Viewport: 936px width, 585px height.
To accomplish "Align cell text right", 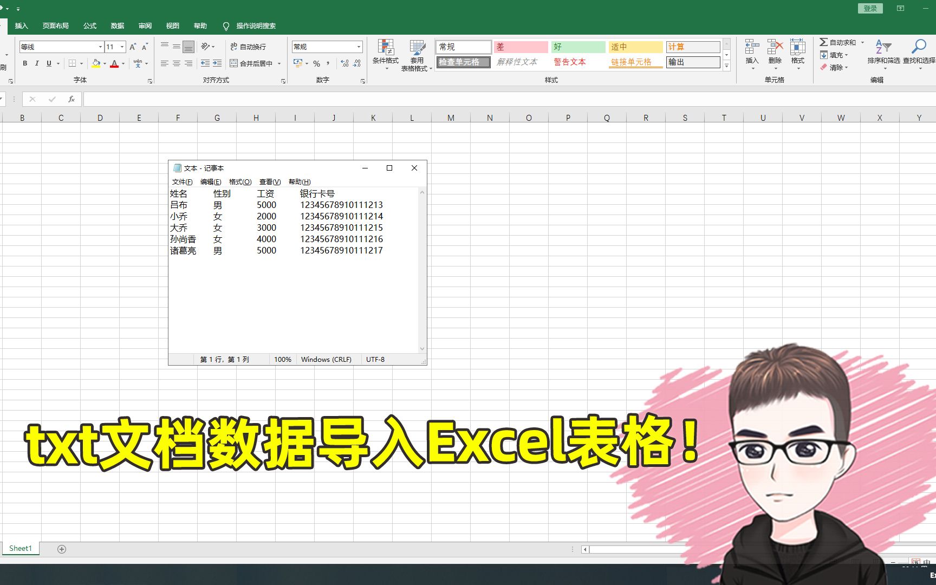I will coord(188,63).
